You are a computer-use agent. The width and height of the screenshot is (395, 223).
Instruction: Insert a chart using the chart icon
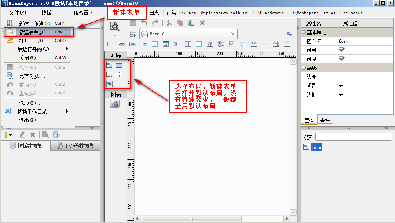(115, 104)
